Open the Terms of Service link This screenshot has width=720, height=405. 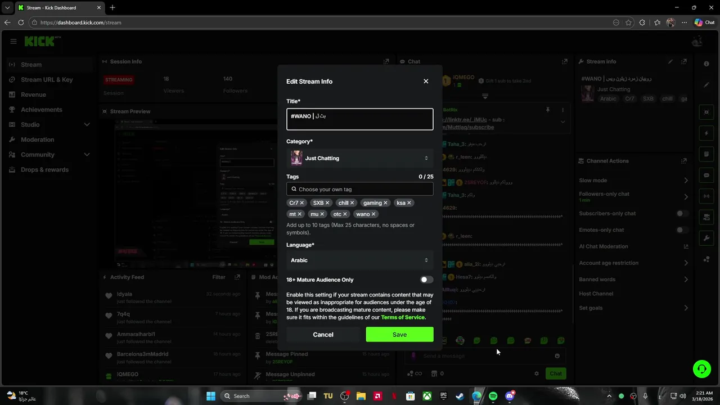point(403,317)
